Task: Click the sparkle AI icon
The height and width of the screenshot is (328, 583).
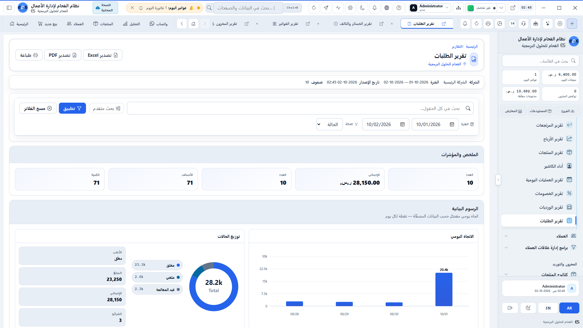Action: (x=547, y=24)
